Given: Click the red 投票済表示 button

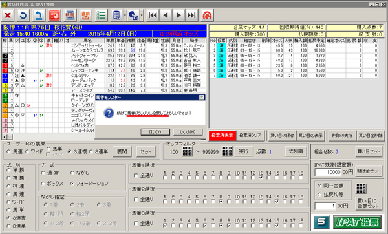Looking at the screenshot, I should [x=222, y=135].
